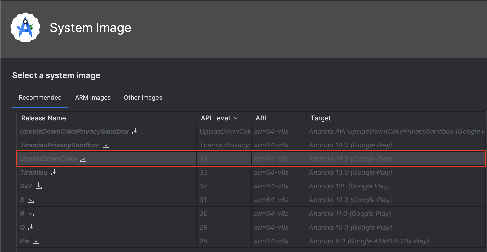The image size is (487, 252).
Task: Click API level 30 cell
Action: (224, 214)
